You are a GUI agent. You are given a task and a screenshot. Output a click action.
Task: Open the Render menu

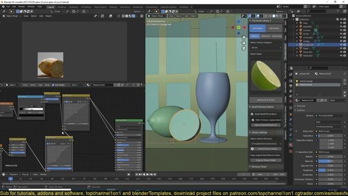click(x=22, y=7)
